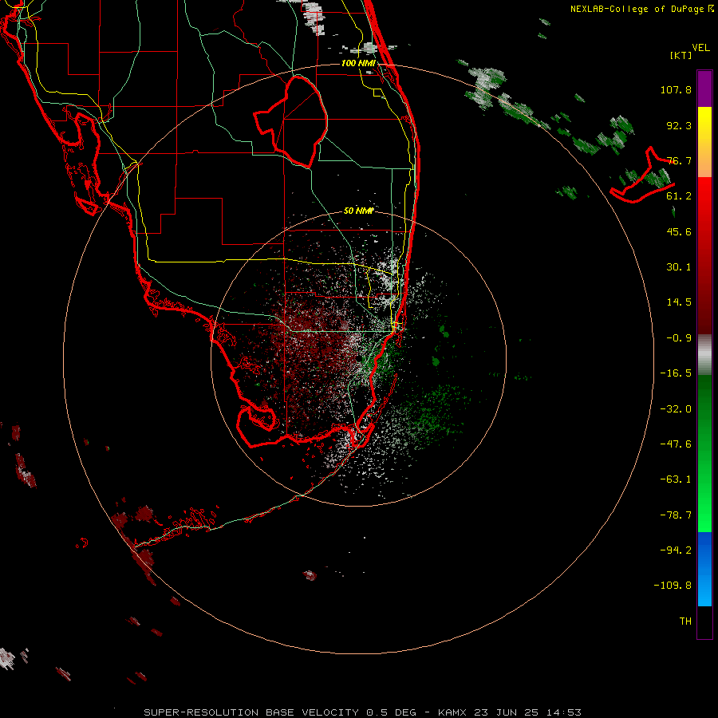Click the Bahamas island outline east of Florida

[642, 176]
